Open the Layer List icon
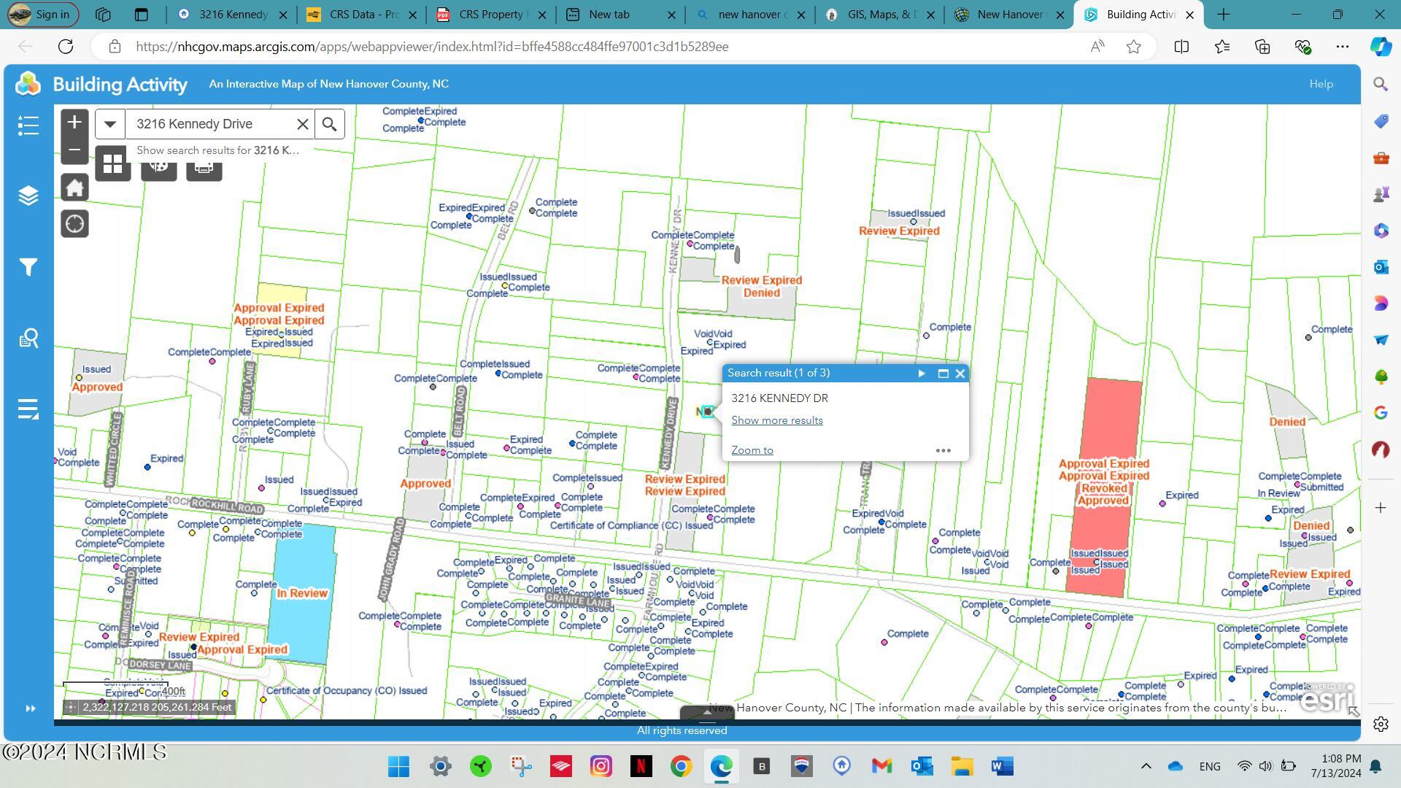Image resolution: width=1401 pixels, height=788 pixels. pyautogui.click(x=28, y=196)
